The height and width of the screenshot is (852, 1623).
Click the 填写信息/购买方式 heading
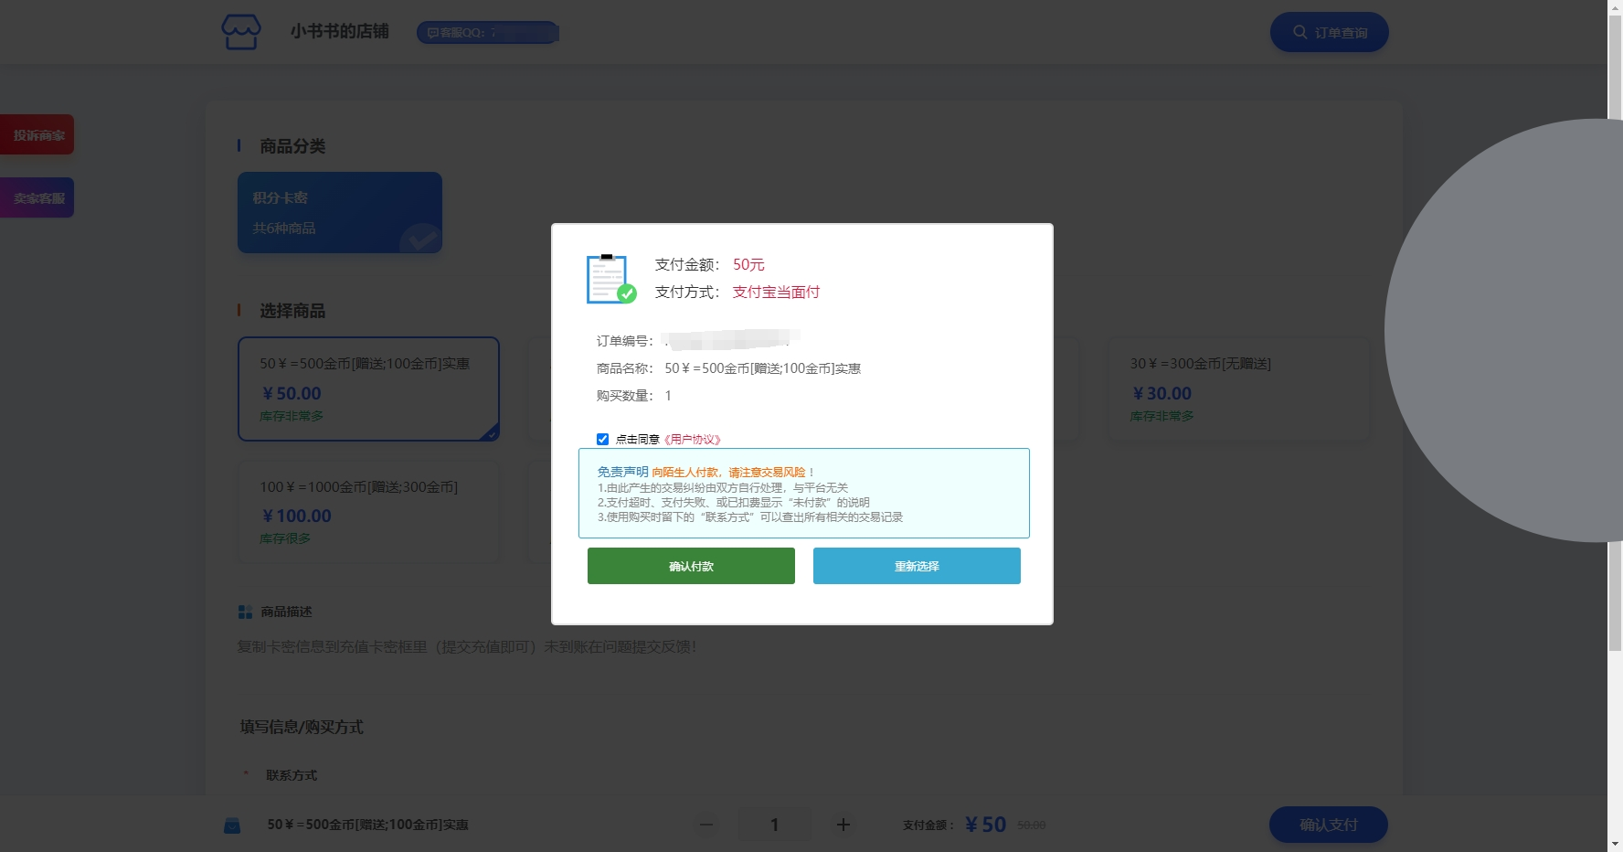pyautogui.click(x=302, y=727)
